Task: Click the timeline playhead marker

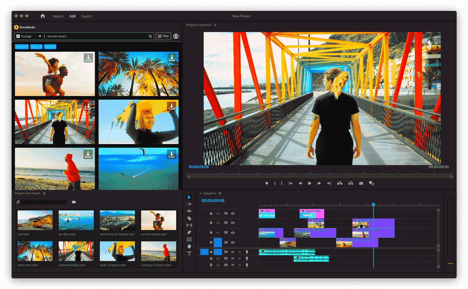Action: [x=373, y=205]
